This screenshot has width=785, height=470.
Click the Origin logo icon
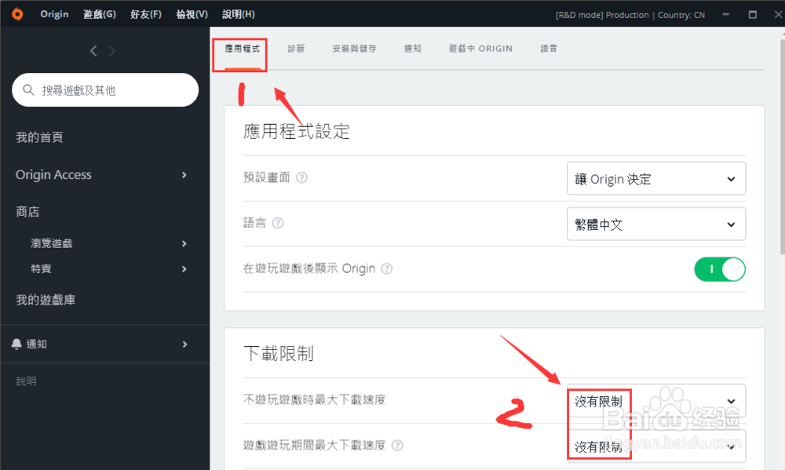coord(17,14)
